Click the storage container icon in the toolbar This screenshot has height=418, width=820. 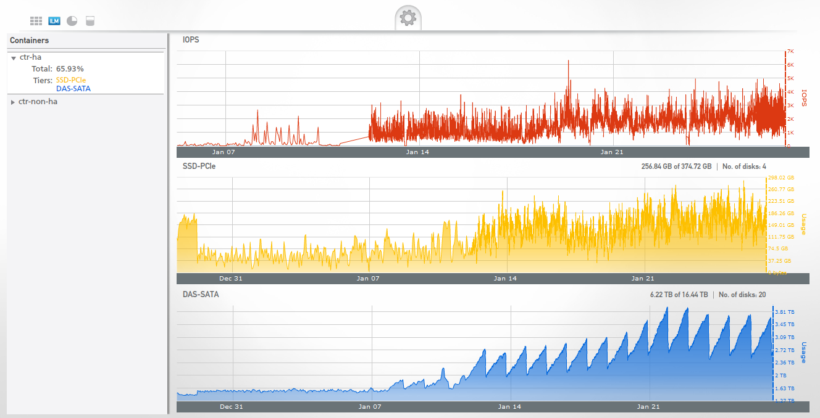(x=90, y=21)
